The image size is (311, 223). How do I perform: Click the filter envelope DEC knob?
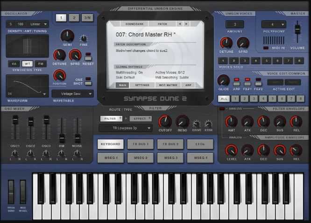(263, 122)
